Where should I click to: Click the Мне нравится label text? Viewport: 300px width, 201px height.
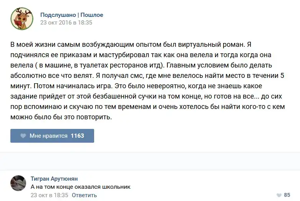[48, 136]
